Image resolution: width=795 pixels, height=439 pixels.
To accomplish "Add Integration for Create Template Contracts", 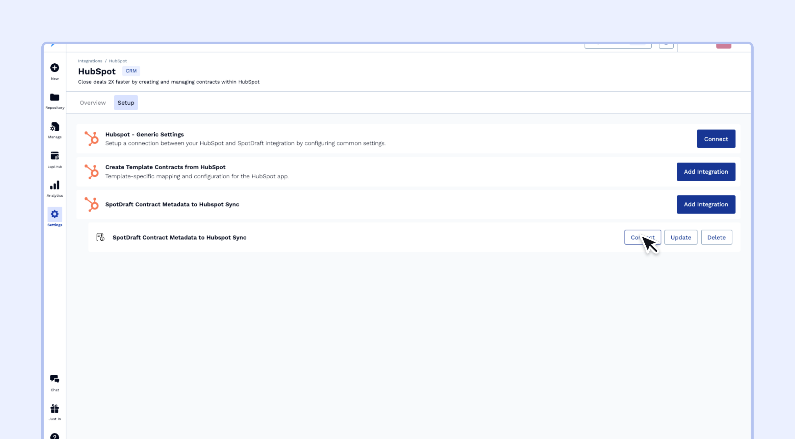I will [706, 172].
